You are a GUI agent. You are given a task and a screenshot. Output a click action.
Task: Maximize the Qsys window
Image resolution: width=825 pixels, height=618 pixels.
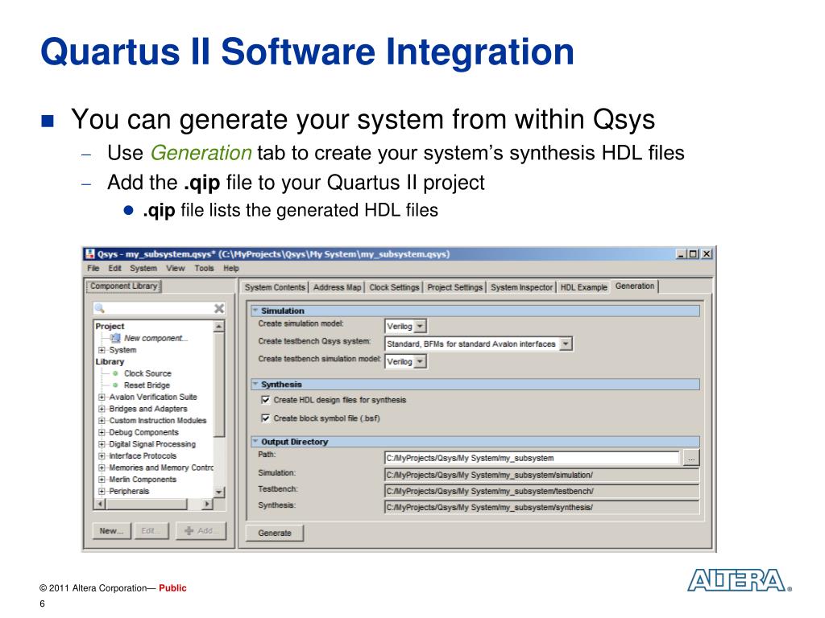(x=694, y=253)
